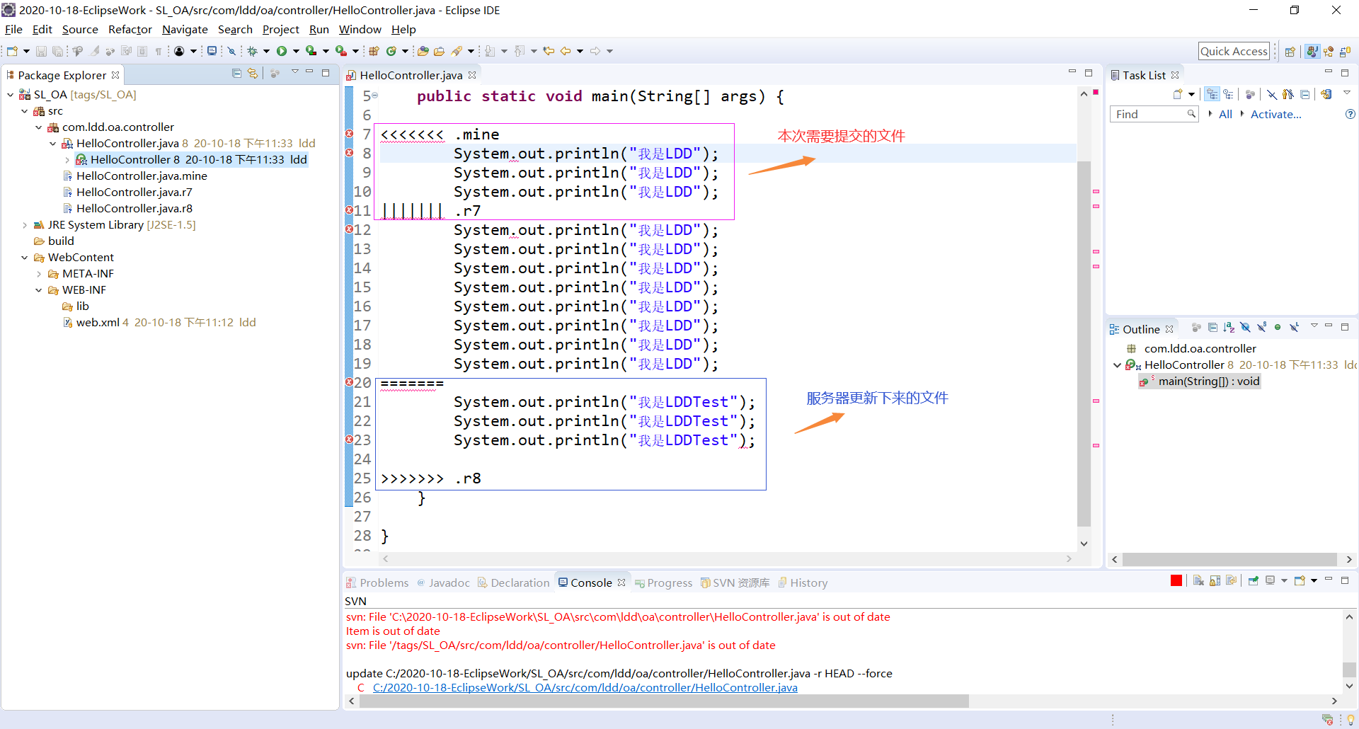Expand the JRE System Library node

pos(25,224)
